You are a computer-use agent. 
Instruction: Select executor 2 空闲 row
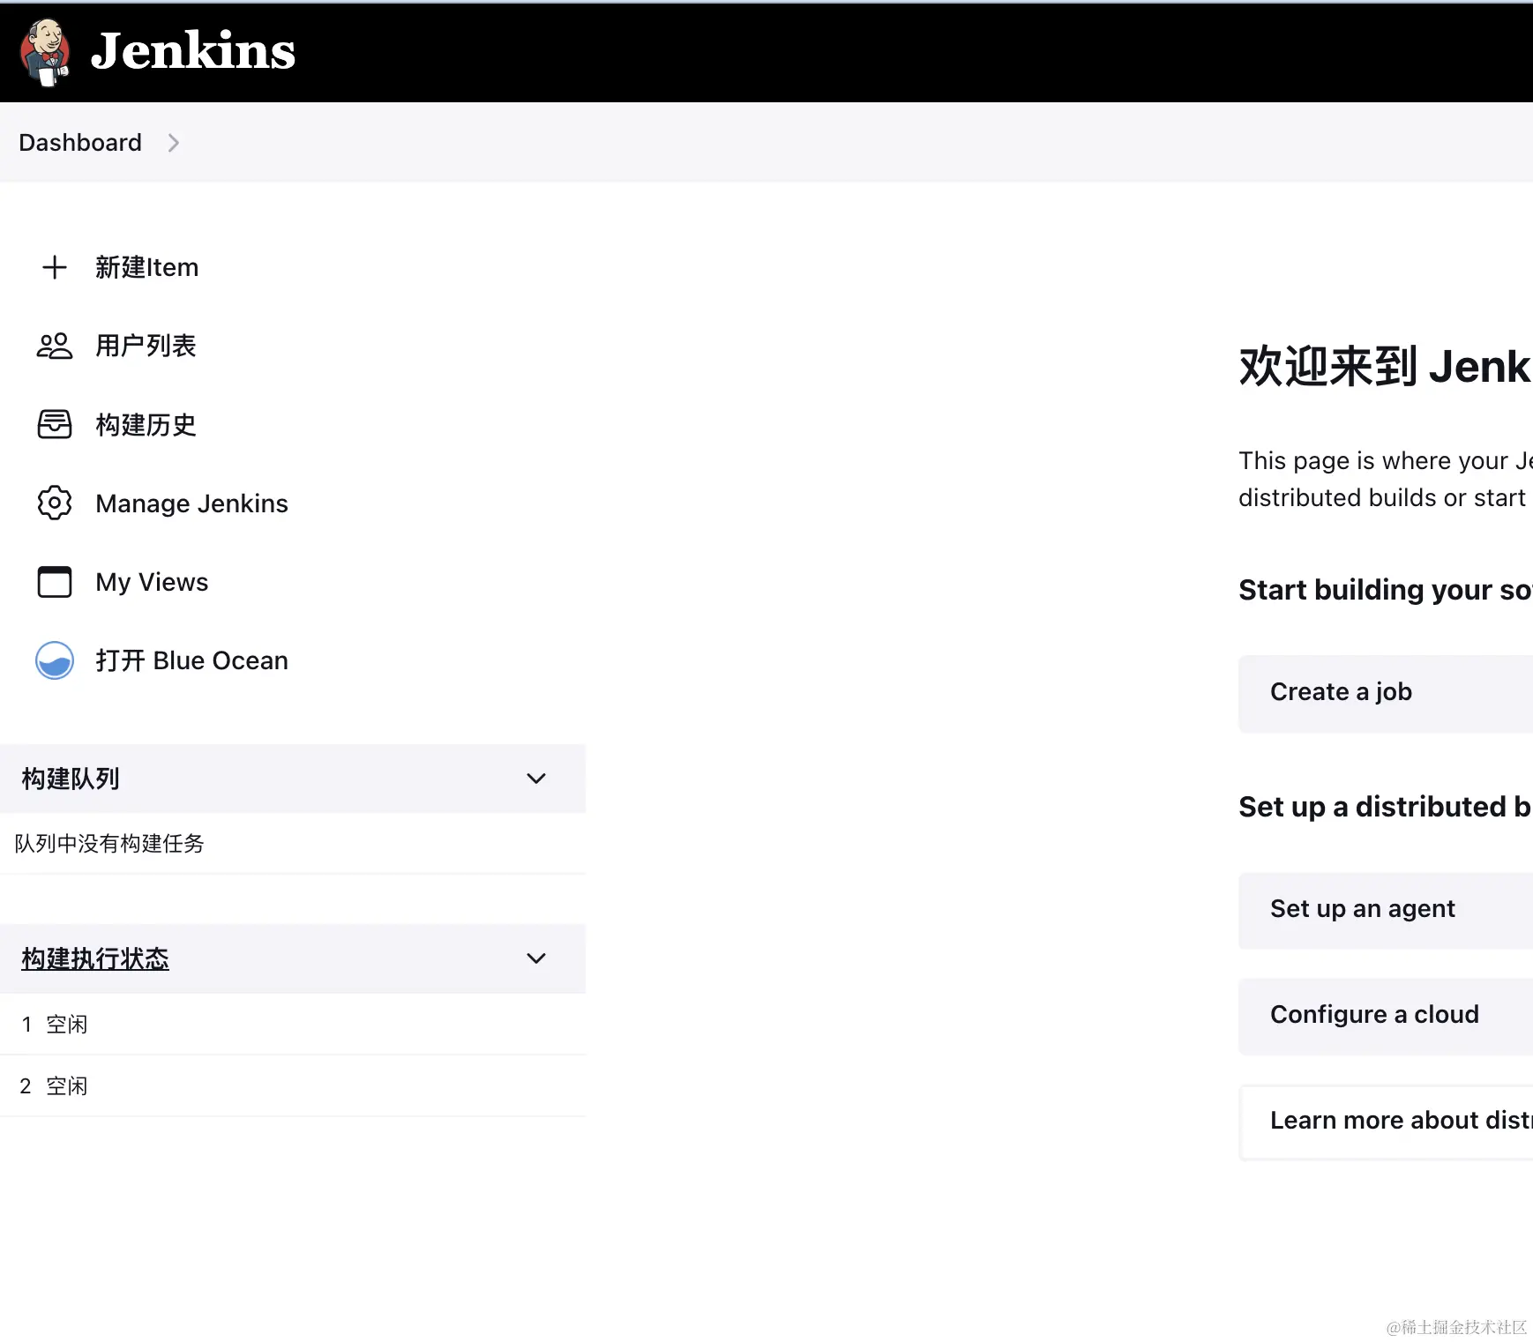point(293,1086)
